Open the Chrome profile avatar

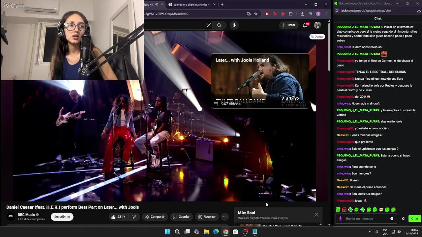pyautogui.click(x=318, y=14)
